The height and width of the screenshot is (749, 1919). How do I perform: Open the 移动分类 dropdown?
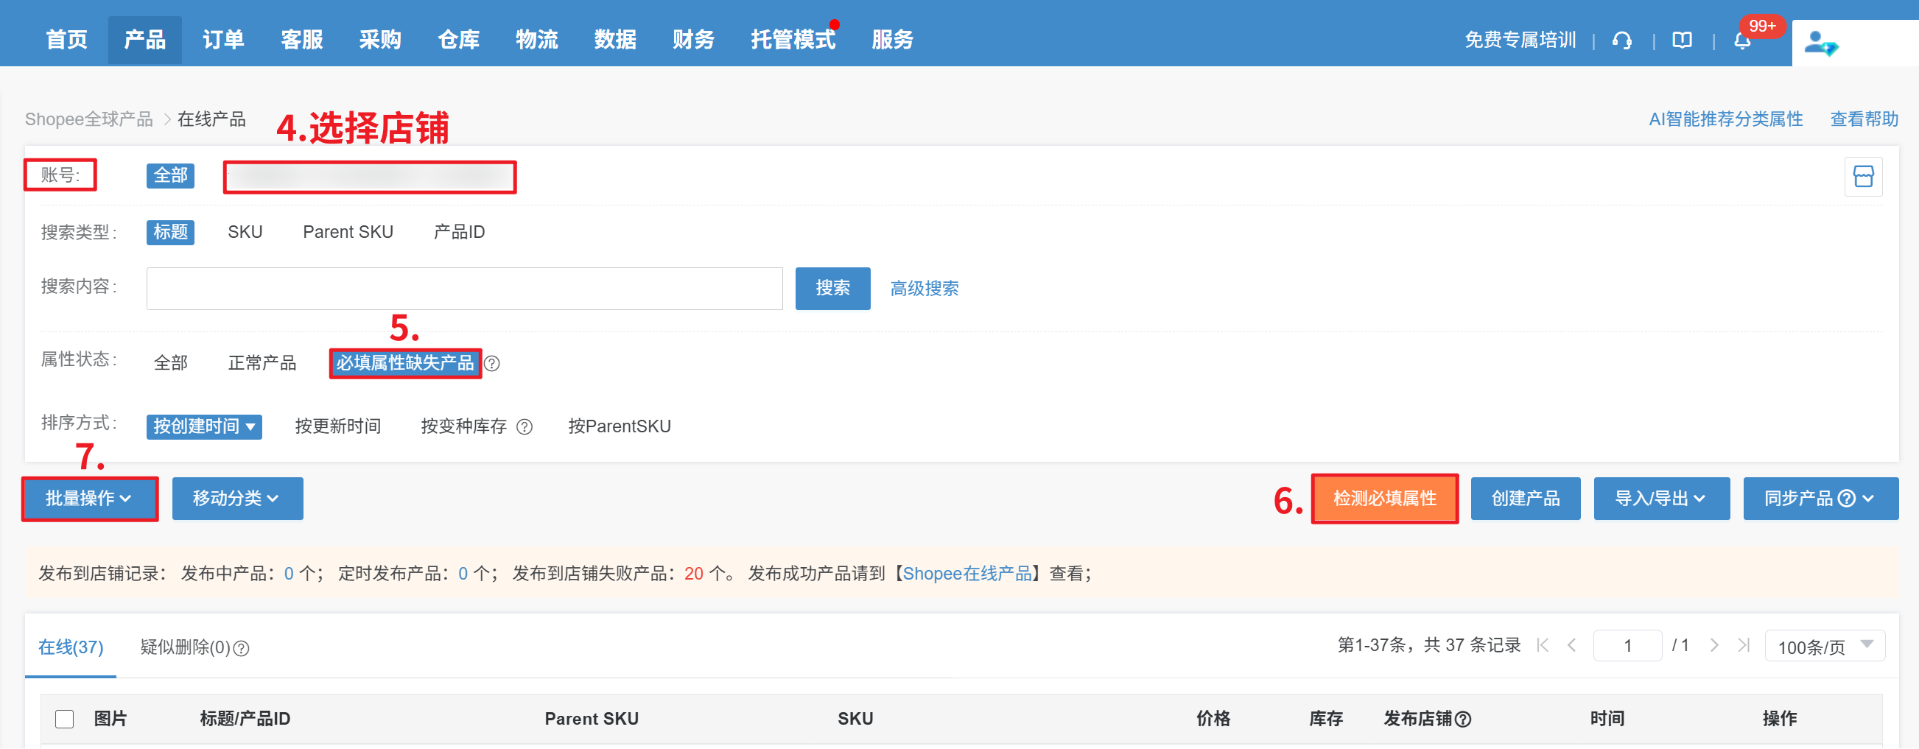pos(237,498)
